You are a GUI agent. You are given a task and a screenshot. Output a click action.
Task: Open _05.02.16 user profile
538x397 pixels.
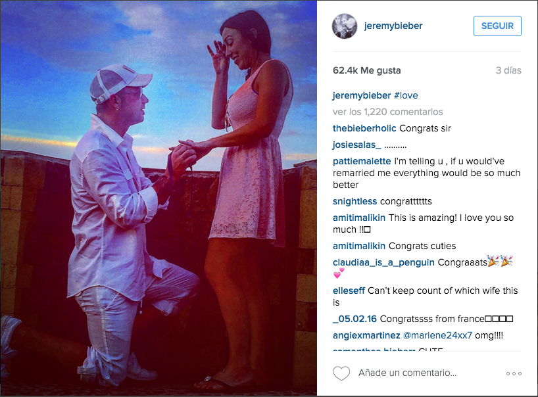point(355,319)
